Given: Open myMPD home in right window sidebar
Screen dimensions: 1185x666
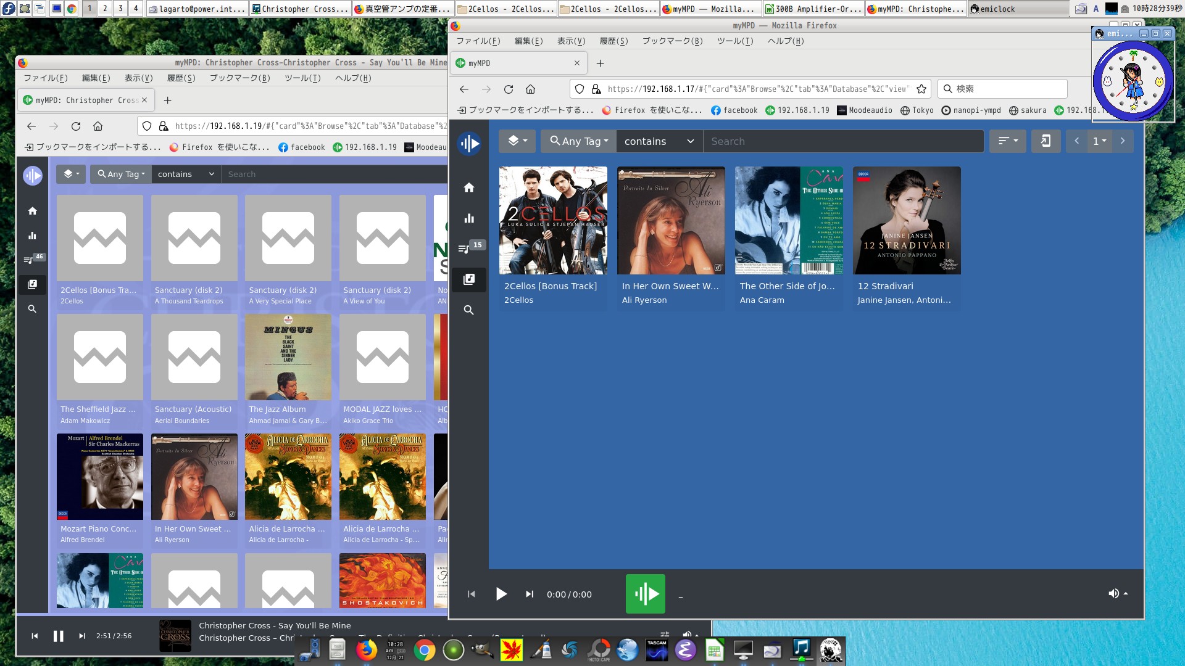Looking at the screenshot, I should tap(469, 187).
